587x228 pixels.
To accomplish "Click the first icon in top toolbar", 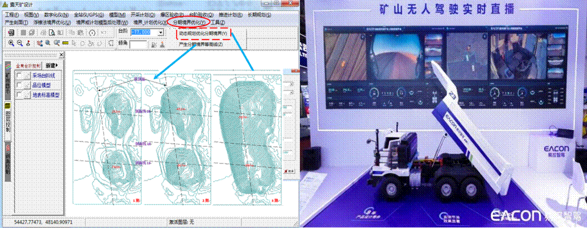I will coord(10,33).
